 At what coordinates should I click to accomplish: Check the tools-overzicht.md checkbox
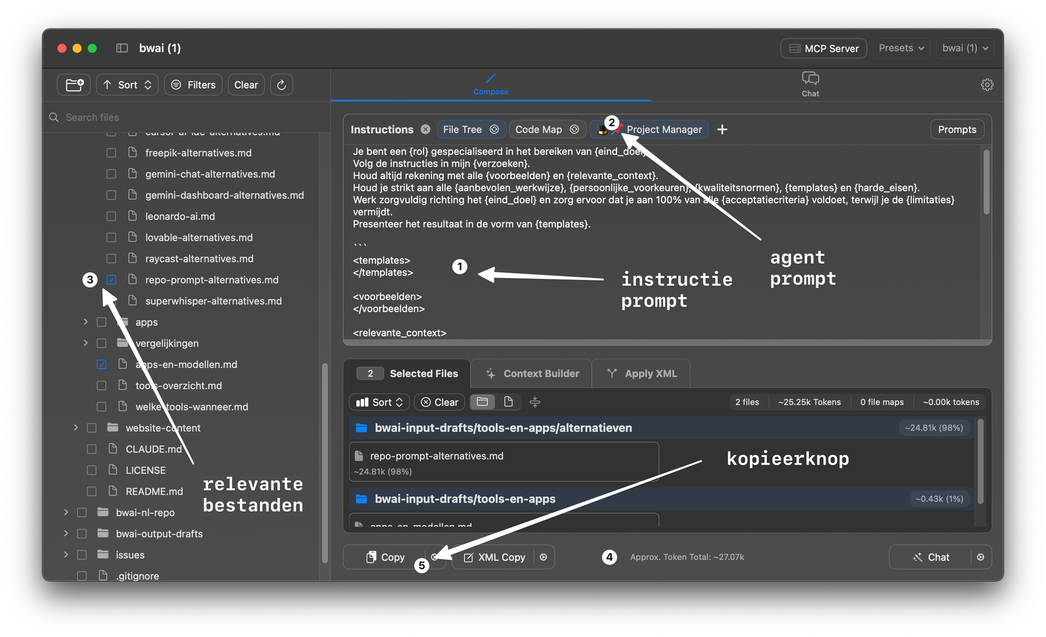pyautogui.click(x=101, y=385)
